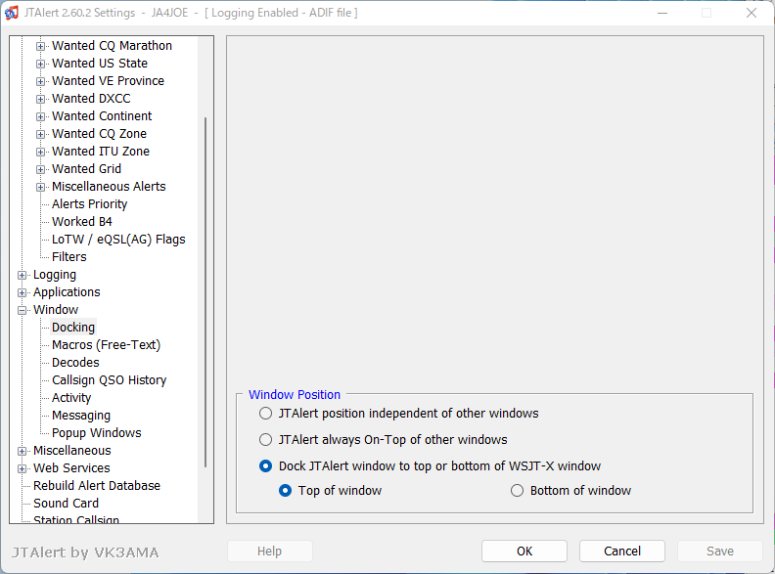Viewport: 775px width, 574px height.
Task: Open Decodes settings page
Action: (x=75, y=363)
